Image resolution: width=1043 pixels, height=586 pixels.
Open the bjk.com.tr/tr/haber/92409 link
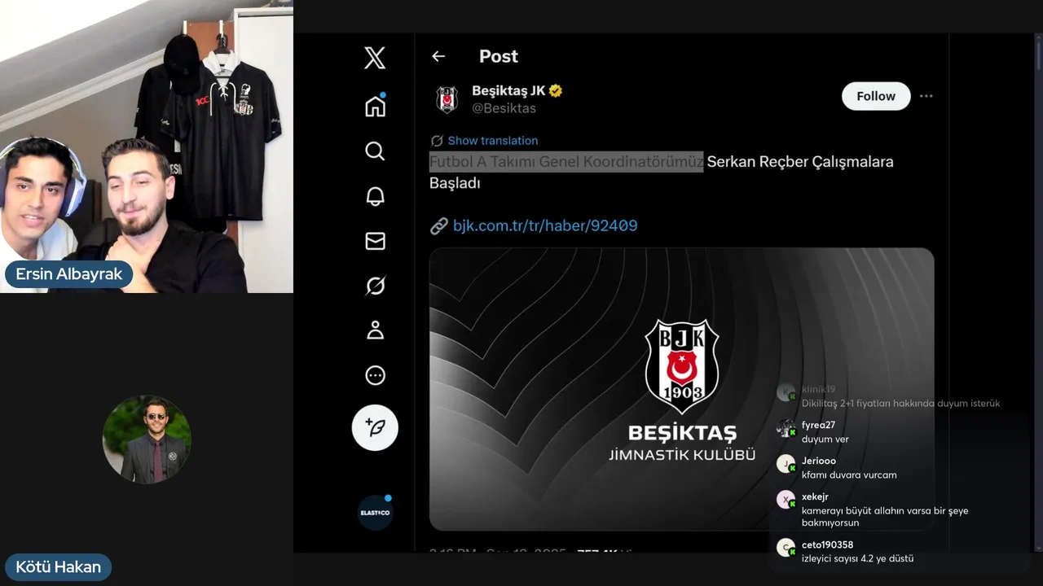[545, 225]
